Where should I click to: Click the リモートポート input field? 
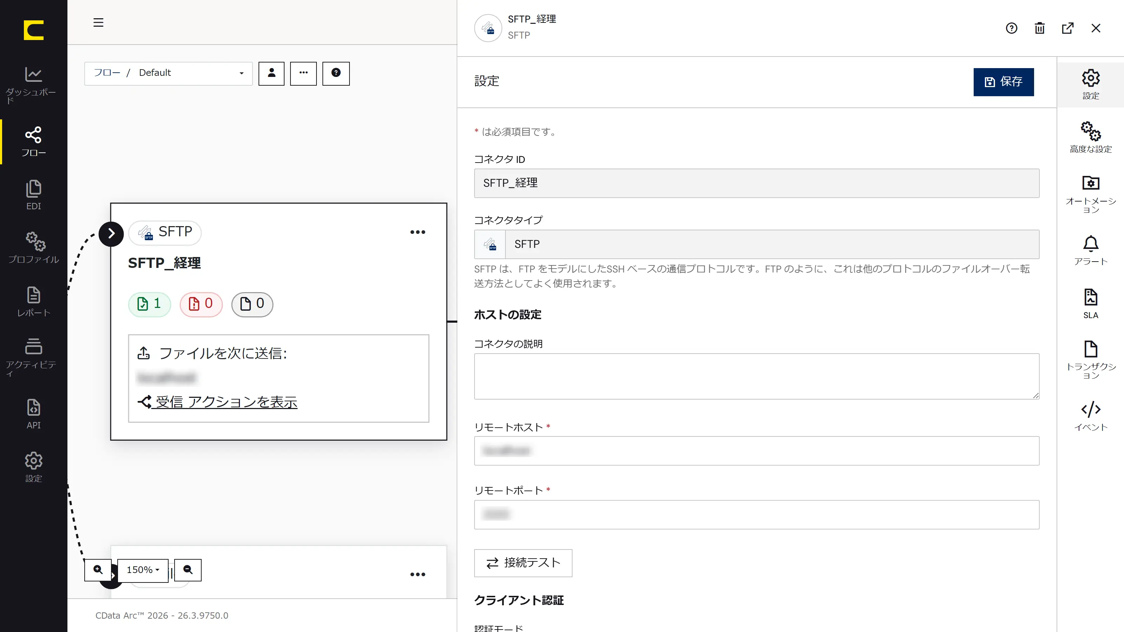tap(757, 515)
